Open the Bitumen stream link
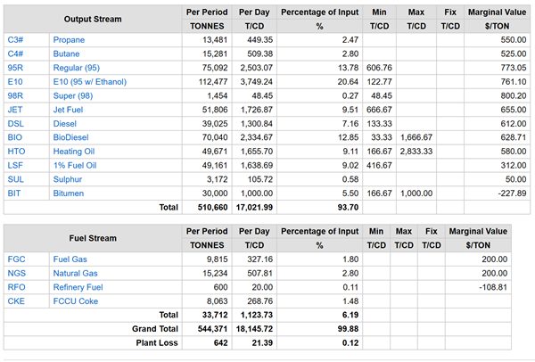The image size is (535, 362). click(x=70, y=193)
